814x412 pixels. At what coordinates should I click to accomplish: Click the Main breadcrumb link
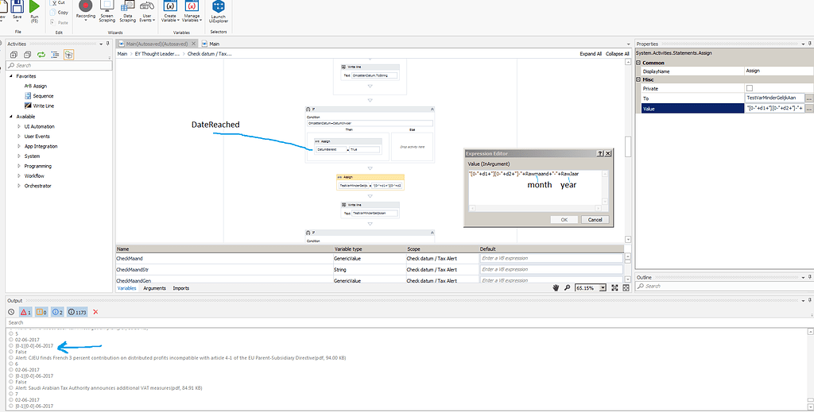[x=122, y=54]
